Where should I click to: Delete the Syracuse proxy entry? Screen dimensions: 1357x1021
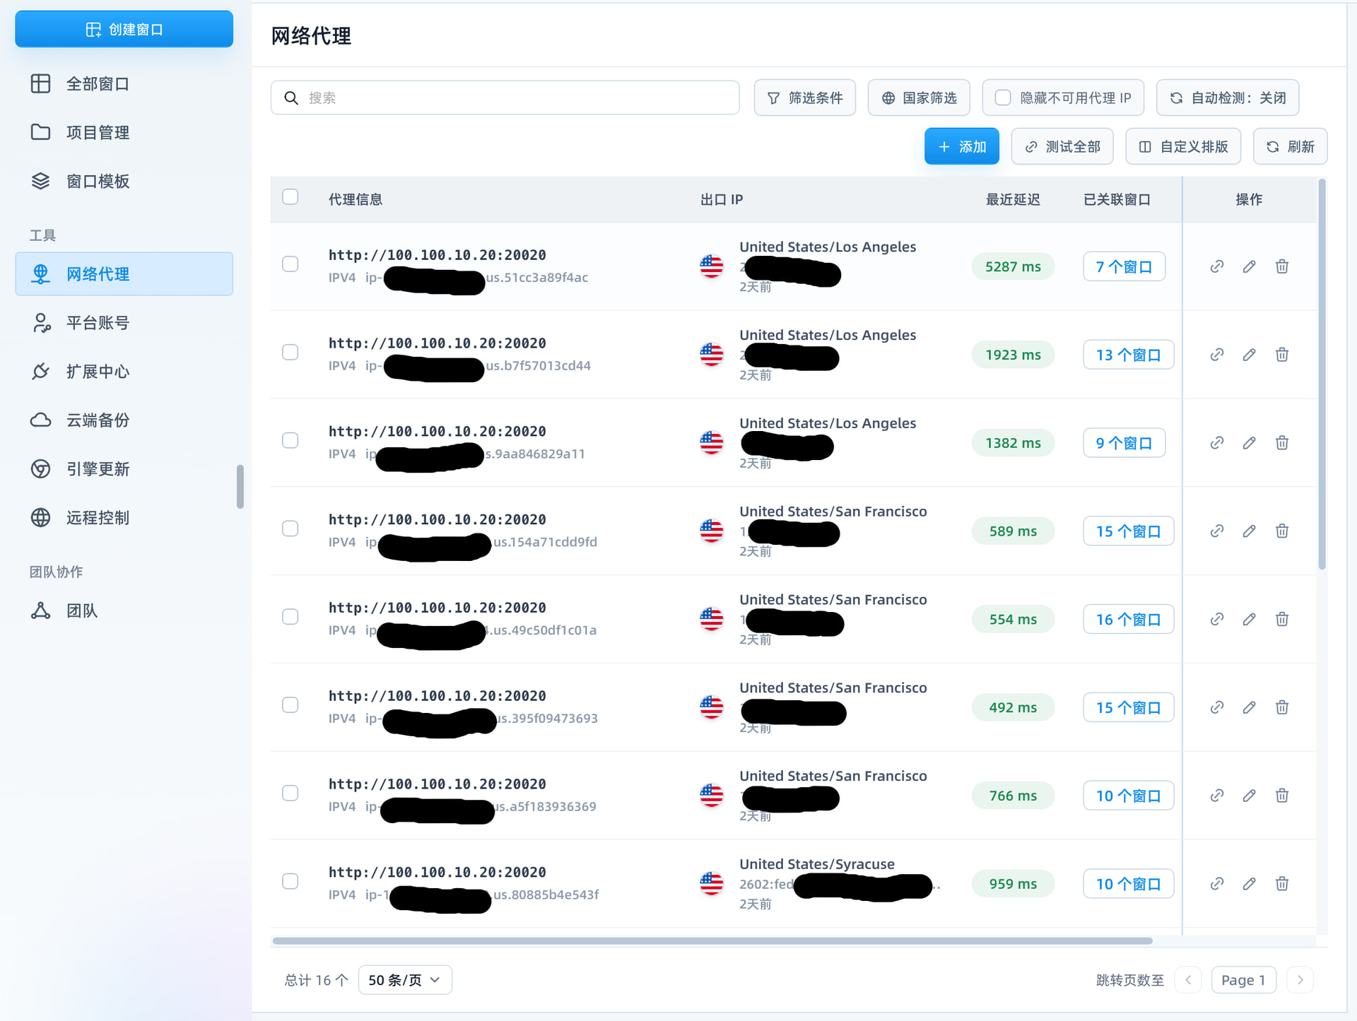pos(1281,884)
